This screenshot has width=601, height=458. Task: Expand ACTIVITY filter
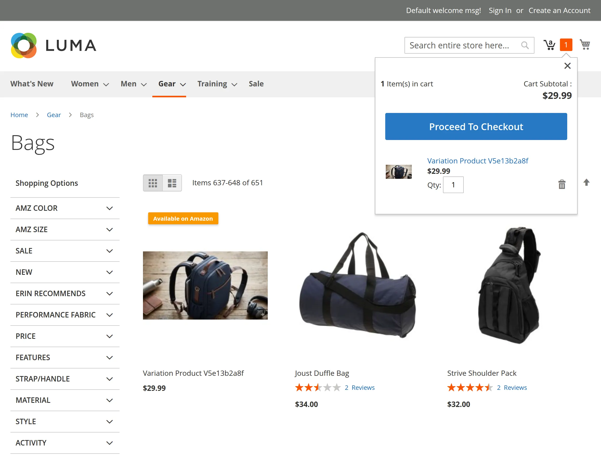(65, 443)
